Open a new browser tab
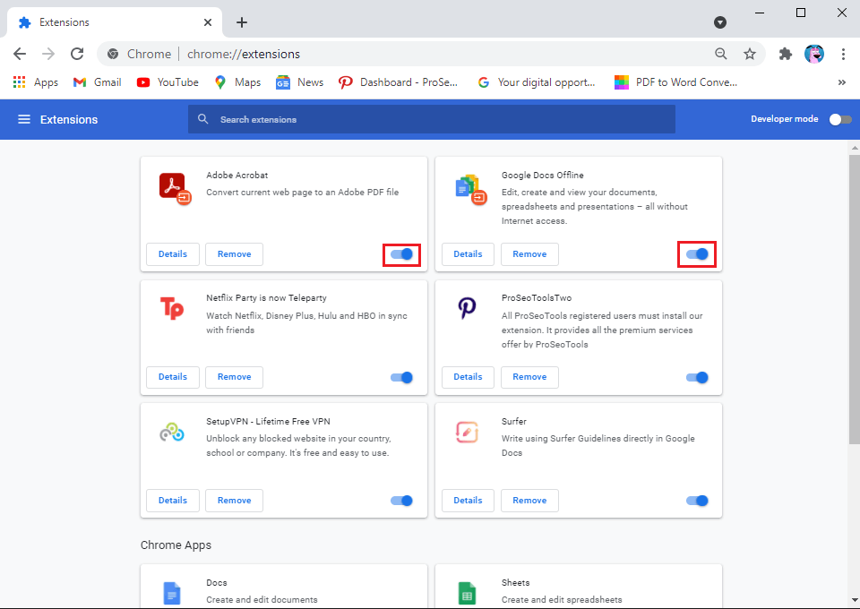The width and height of the screenshot is (860, 609). click(x=242, y=22)
